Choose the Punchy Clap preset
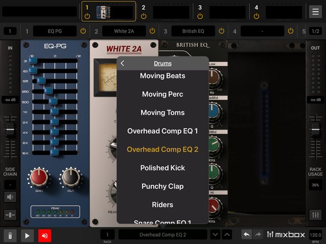The image size is (326, 244). point(162,187)
